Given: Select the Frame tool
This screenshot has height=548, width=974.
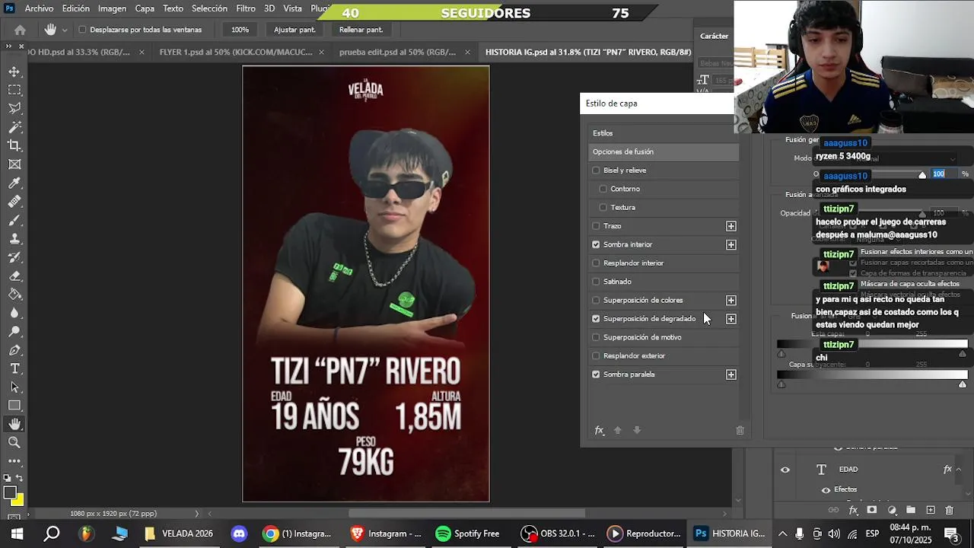Looking at the screenshot, I should [x=14, y=164].
